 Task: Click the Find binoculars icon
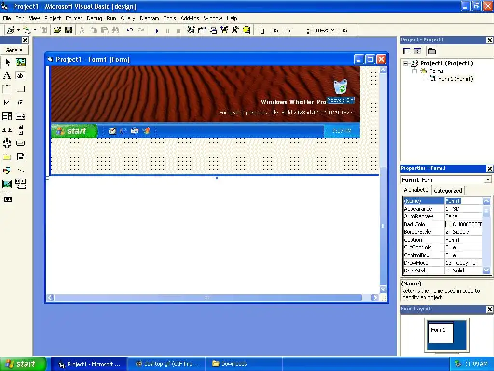click(x=116, y=30)
